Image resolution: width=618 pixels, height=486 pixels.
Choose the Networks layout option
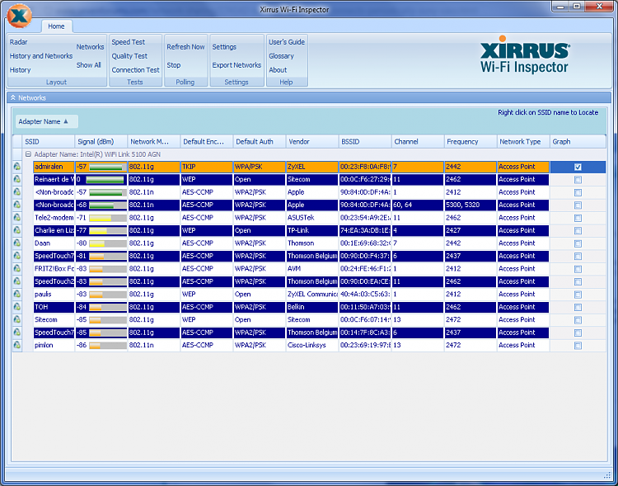click(91, 46)
